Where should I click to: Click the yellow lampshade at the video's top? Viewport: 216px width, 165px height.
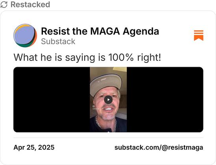tap(120, 69)
